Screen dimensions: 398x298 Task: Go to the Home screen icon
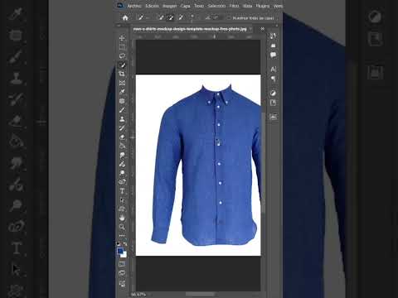click(125, 18)
